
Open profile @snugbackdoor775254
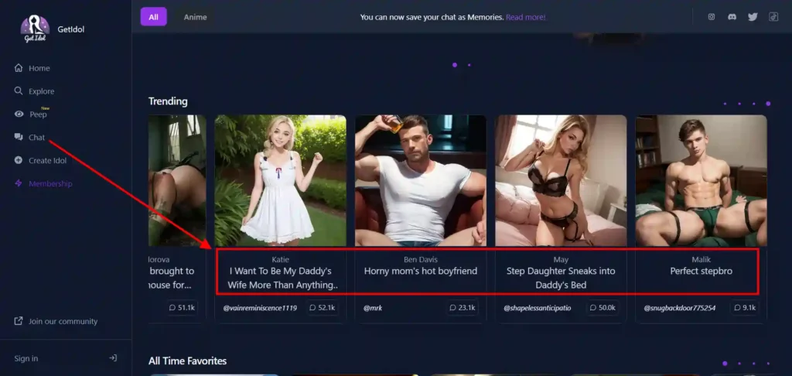click(x=679, y=308)
